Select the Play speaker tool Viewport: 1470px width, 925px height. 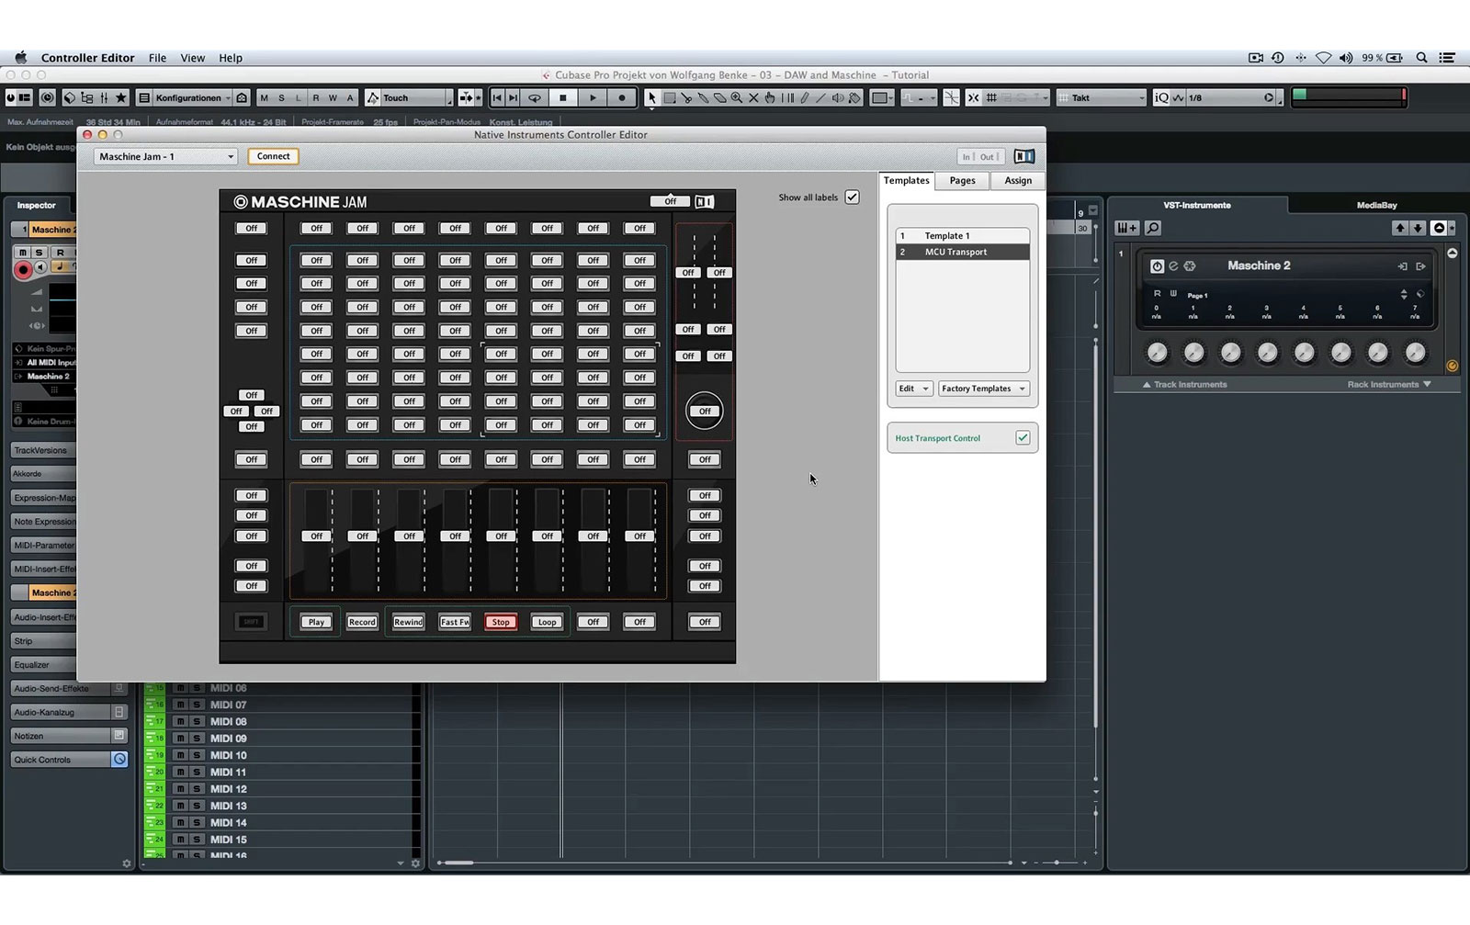[x=838, y=97]
